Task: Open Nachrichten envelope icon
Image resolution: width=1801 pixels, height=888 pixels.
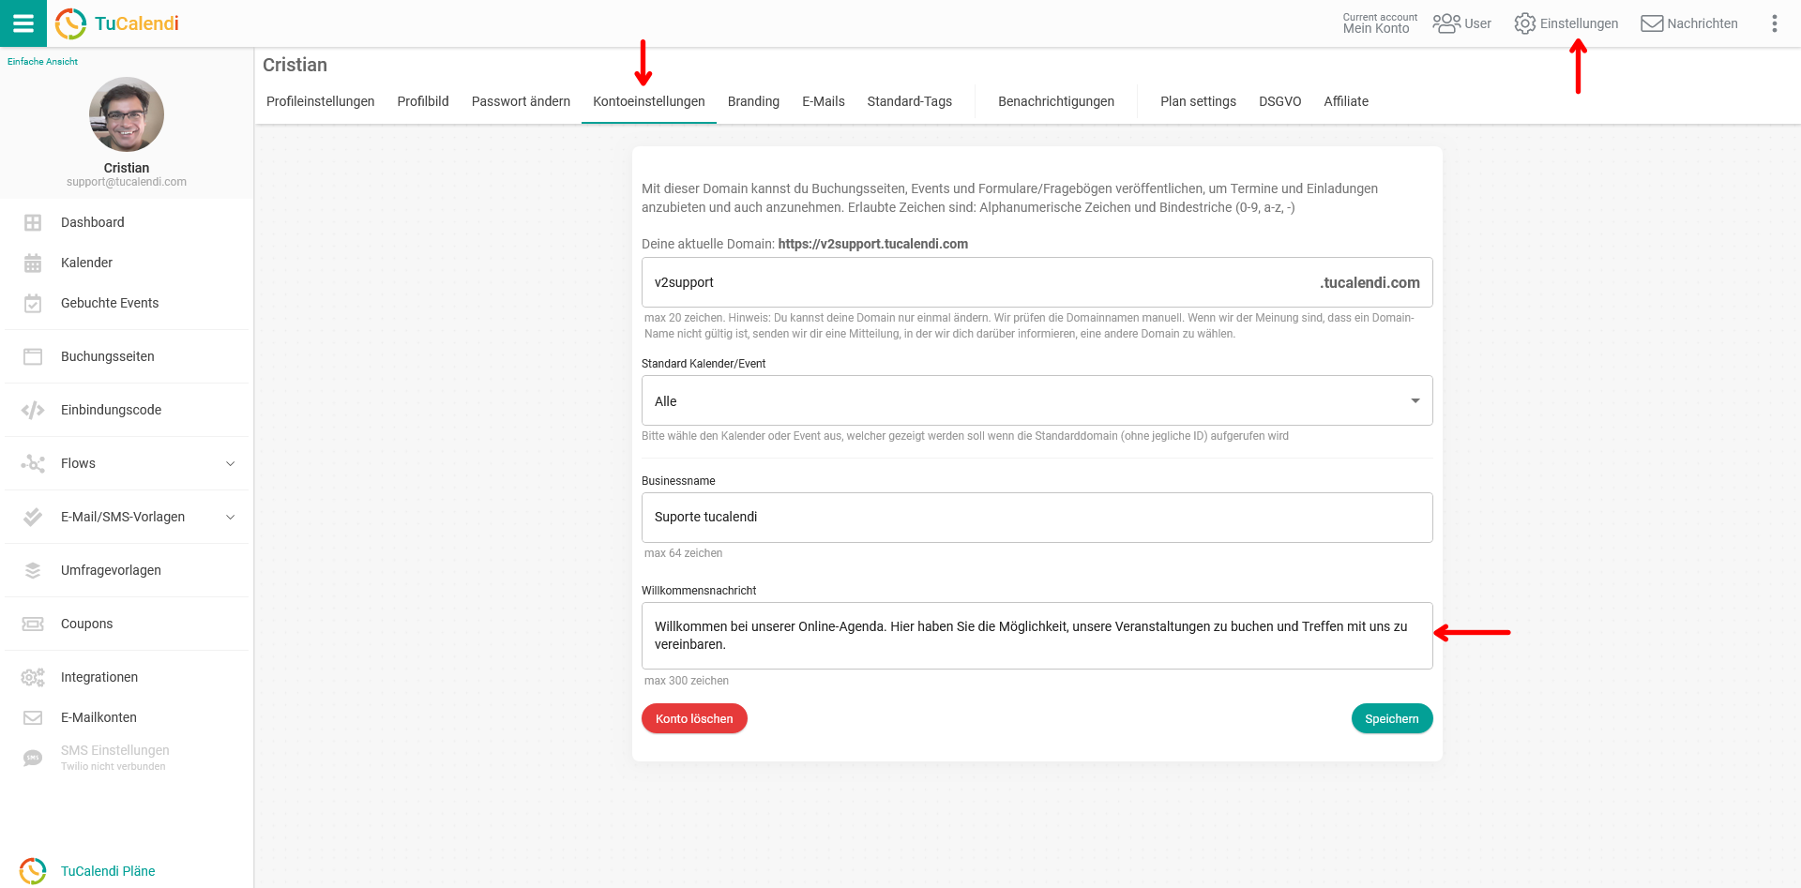Action: coord(1652,23)
